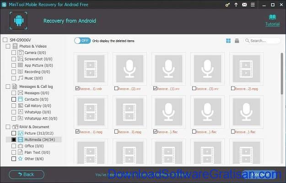Click the Back button

point(27,174)
